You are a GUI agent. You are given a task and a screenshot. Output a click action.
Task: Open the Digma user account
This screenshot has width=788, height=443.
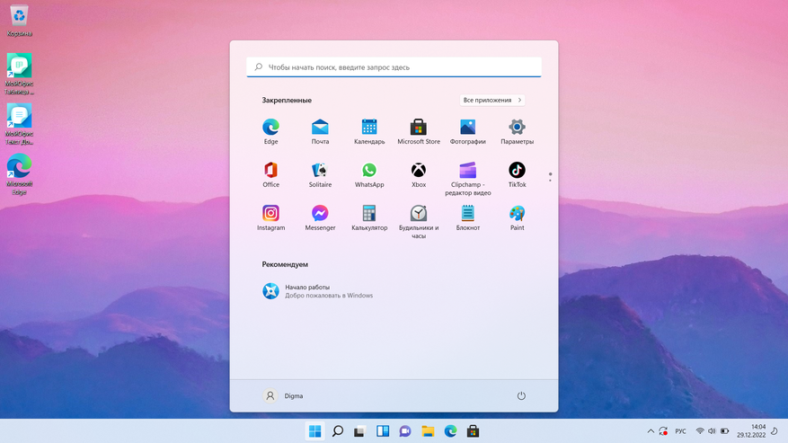pyautogui.click(x=283, y=395)
